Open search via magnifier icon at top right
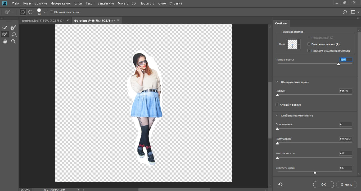 (345, 12)
